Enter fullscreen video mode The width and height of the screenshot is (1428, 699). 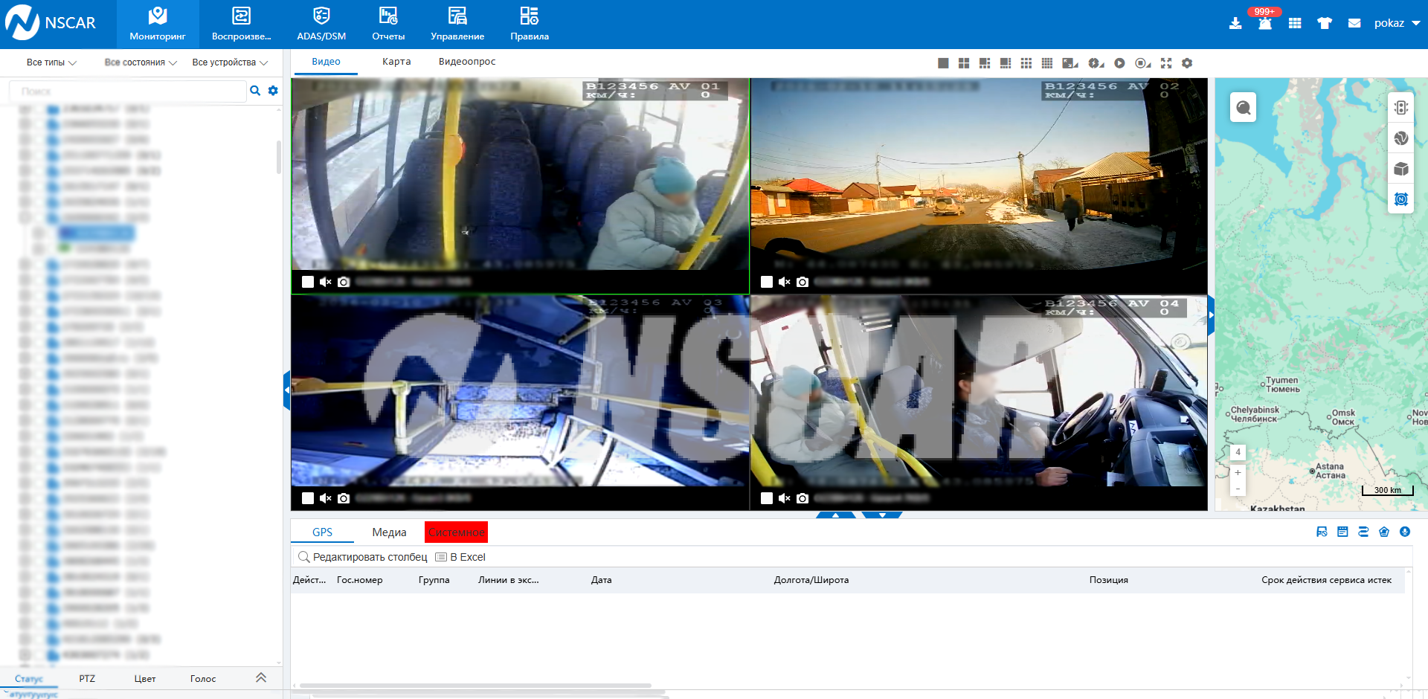(1166, 63)
